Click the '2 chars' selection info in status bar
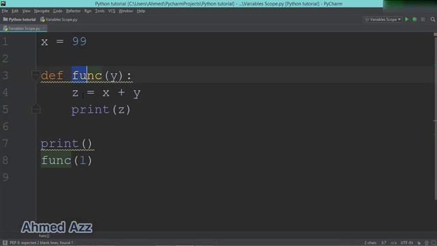The width and height of the screenshot is (437, 246). [370, 243]
